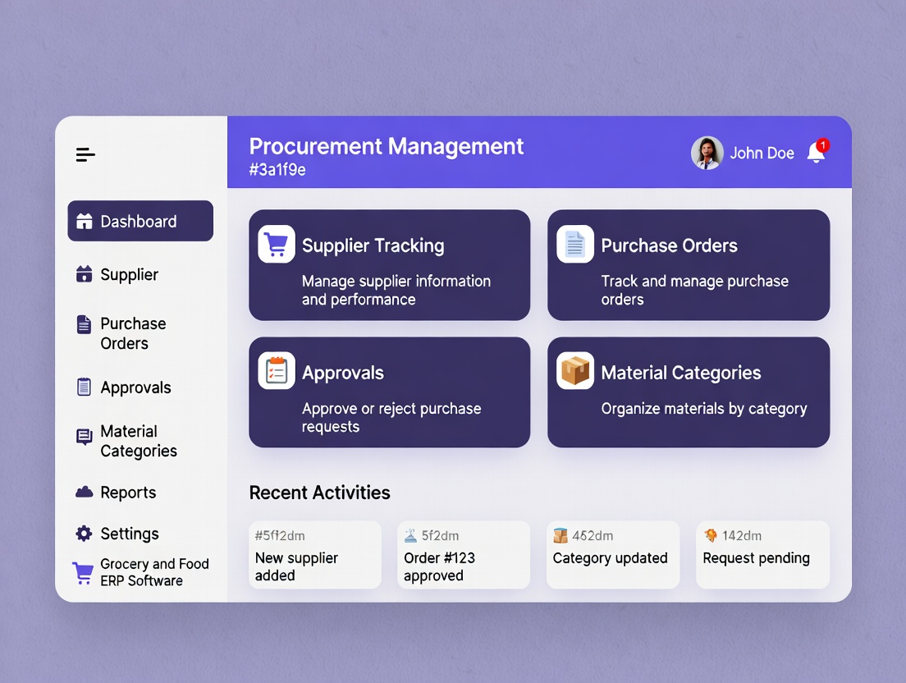
Task: Select the 'New supplier added' activity
Action: pos(314,555)
